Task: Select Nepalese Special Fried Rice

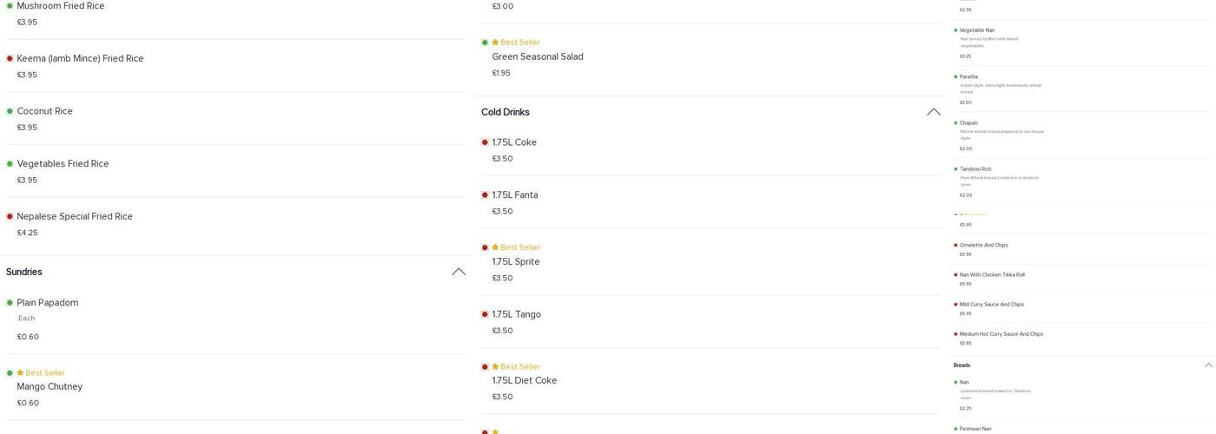Action: pos(75,216)
